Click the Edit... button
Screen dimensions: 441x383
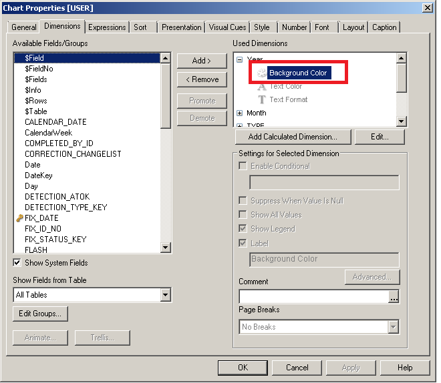pyautogui.click(x=380, y=137)
